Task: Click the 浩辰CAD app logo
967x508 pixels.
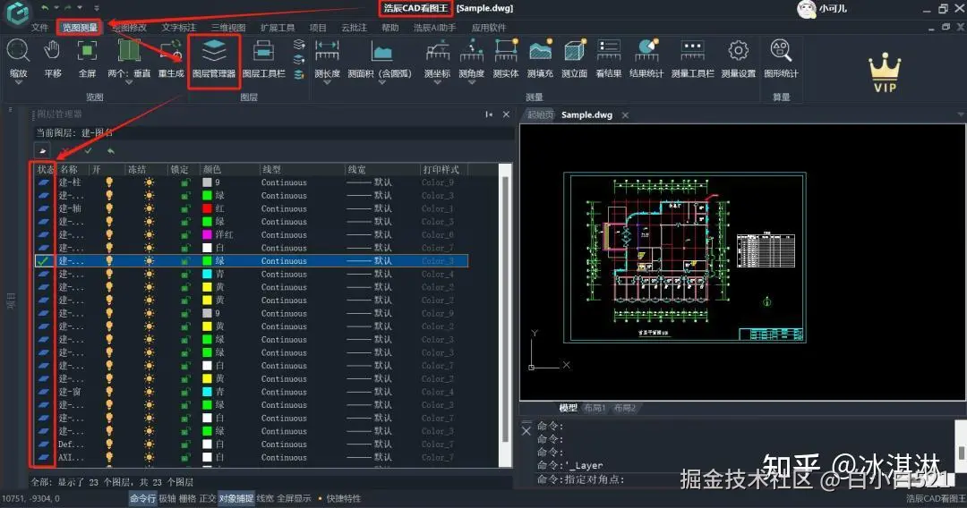Action: coord(17,12)
